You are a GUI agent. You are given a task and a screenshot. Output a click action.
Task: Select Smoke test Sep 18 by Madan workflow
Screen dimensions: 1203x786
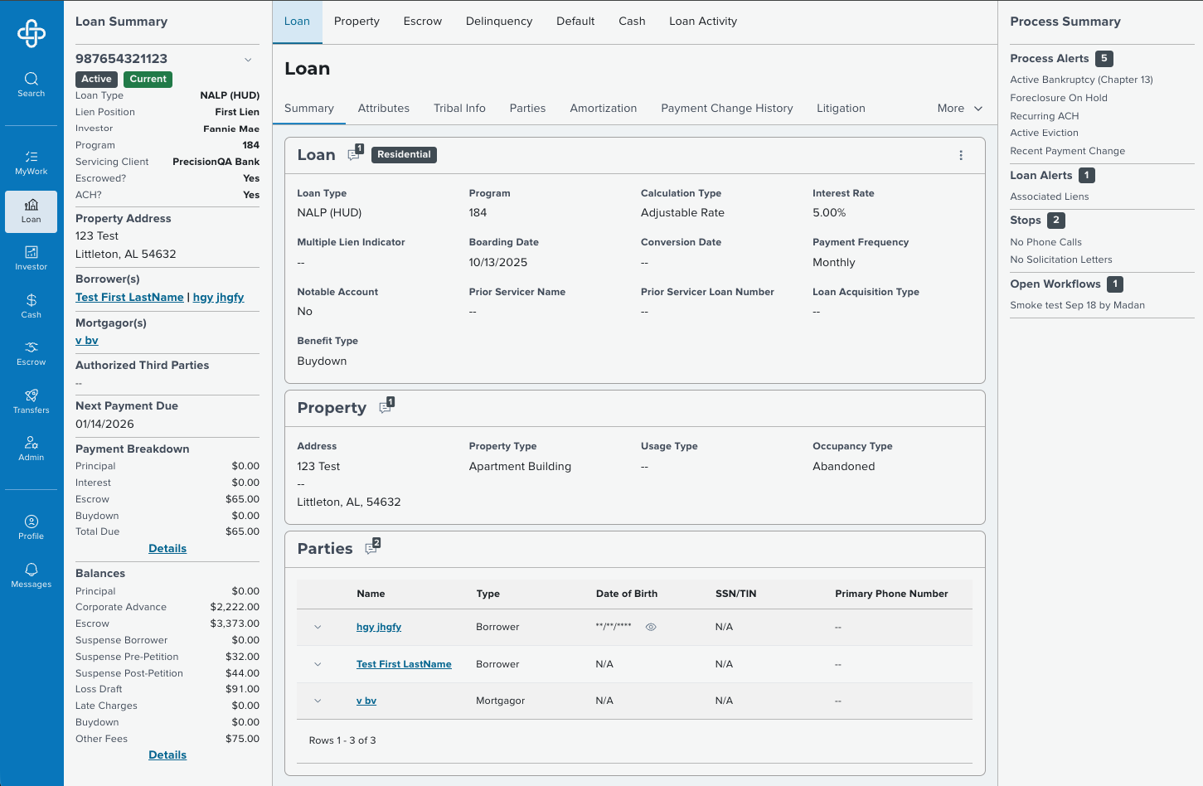pyautogui.click(x=1077, y=305)
